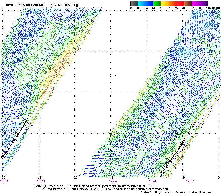This screenshot has height=194, width=221.
Task: Click the "25" label under the color bar
Action: [169, 8]
